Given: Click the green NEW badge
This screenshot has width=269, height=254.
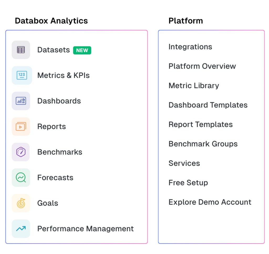Looking at the screenshot, I should coord(82,50).
